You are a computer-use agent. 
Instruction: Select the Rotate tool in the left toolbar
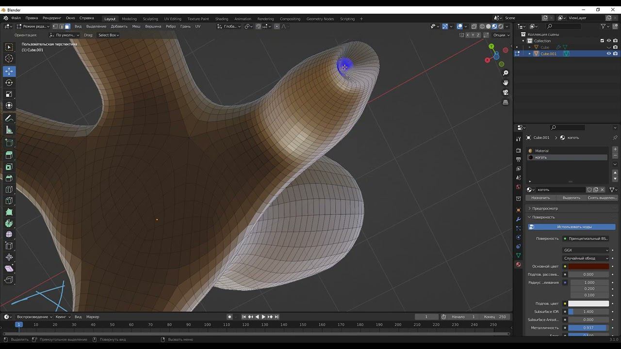[x=9, y=82]
